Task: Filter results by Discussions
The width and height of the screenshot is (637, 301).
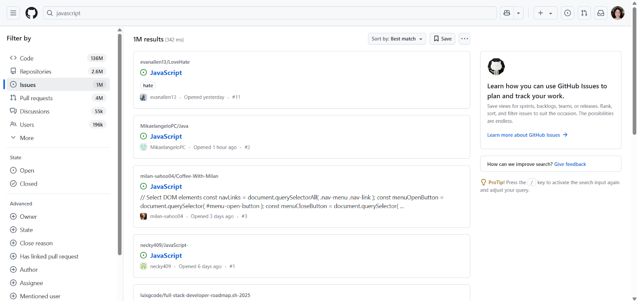Action: pyautogui.click(x=58, y=111)
